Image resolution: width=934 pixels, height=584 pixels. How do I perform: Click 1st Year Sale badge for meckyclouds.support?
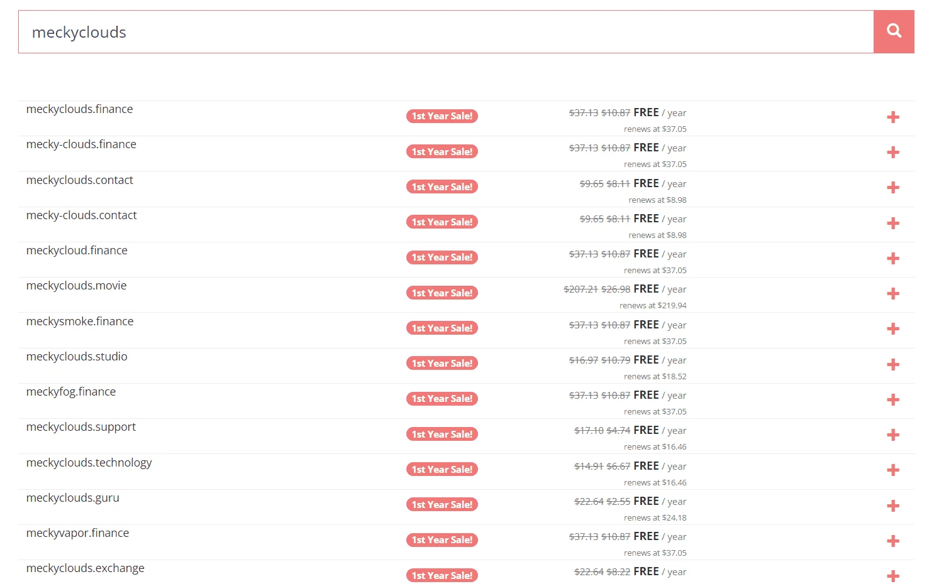pyautogui.click(x=442, y=435)
